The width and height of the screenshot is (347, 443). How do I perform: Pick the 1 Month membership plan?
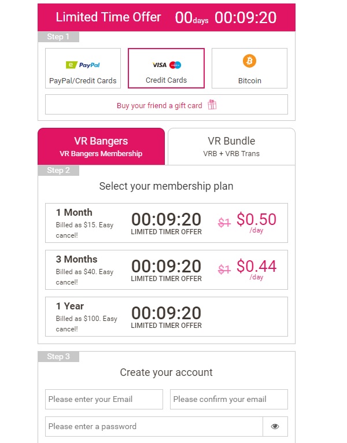(x=167, y=223)
